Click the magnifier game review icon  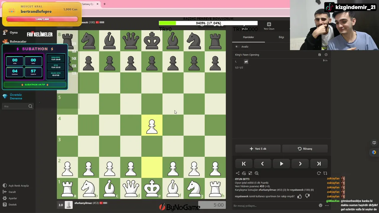click(257, 173)
